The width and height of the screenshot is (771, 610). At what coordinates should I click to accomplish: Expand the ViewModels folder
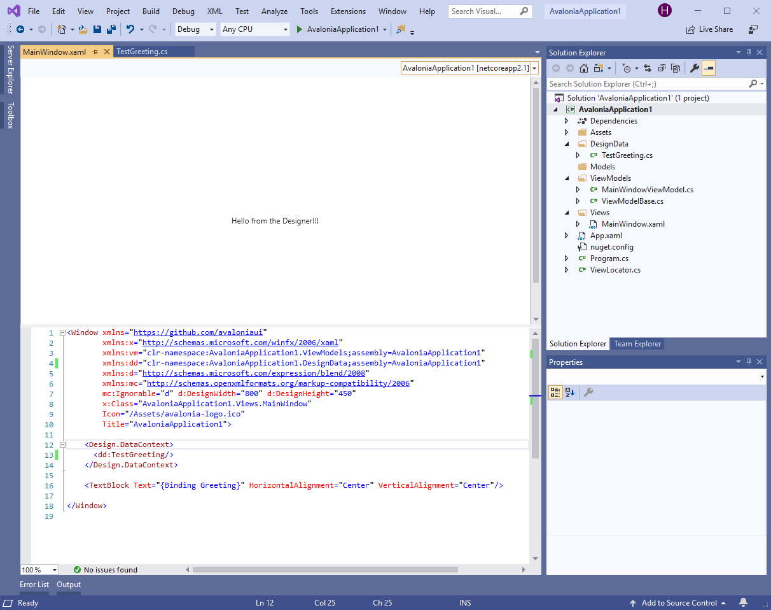click(566, 178)
